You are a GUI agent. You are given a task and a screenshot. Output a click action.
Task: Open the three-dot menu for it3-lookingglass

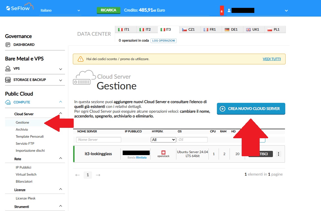pyautogui.click(x=279, y=154)
